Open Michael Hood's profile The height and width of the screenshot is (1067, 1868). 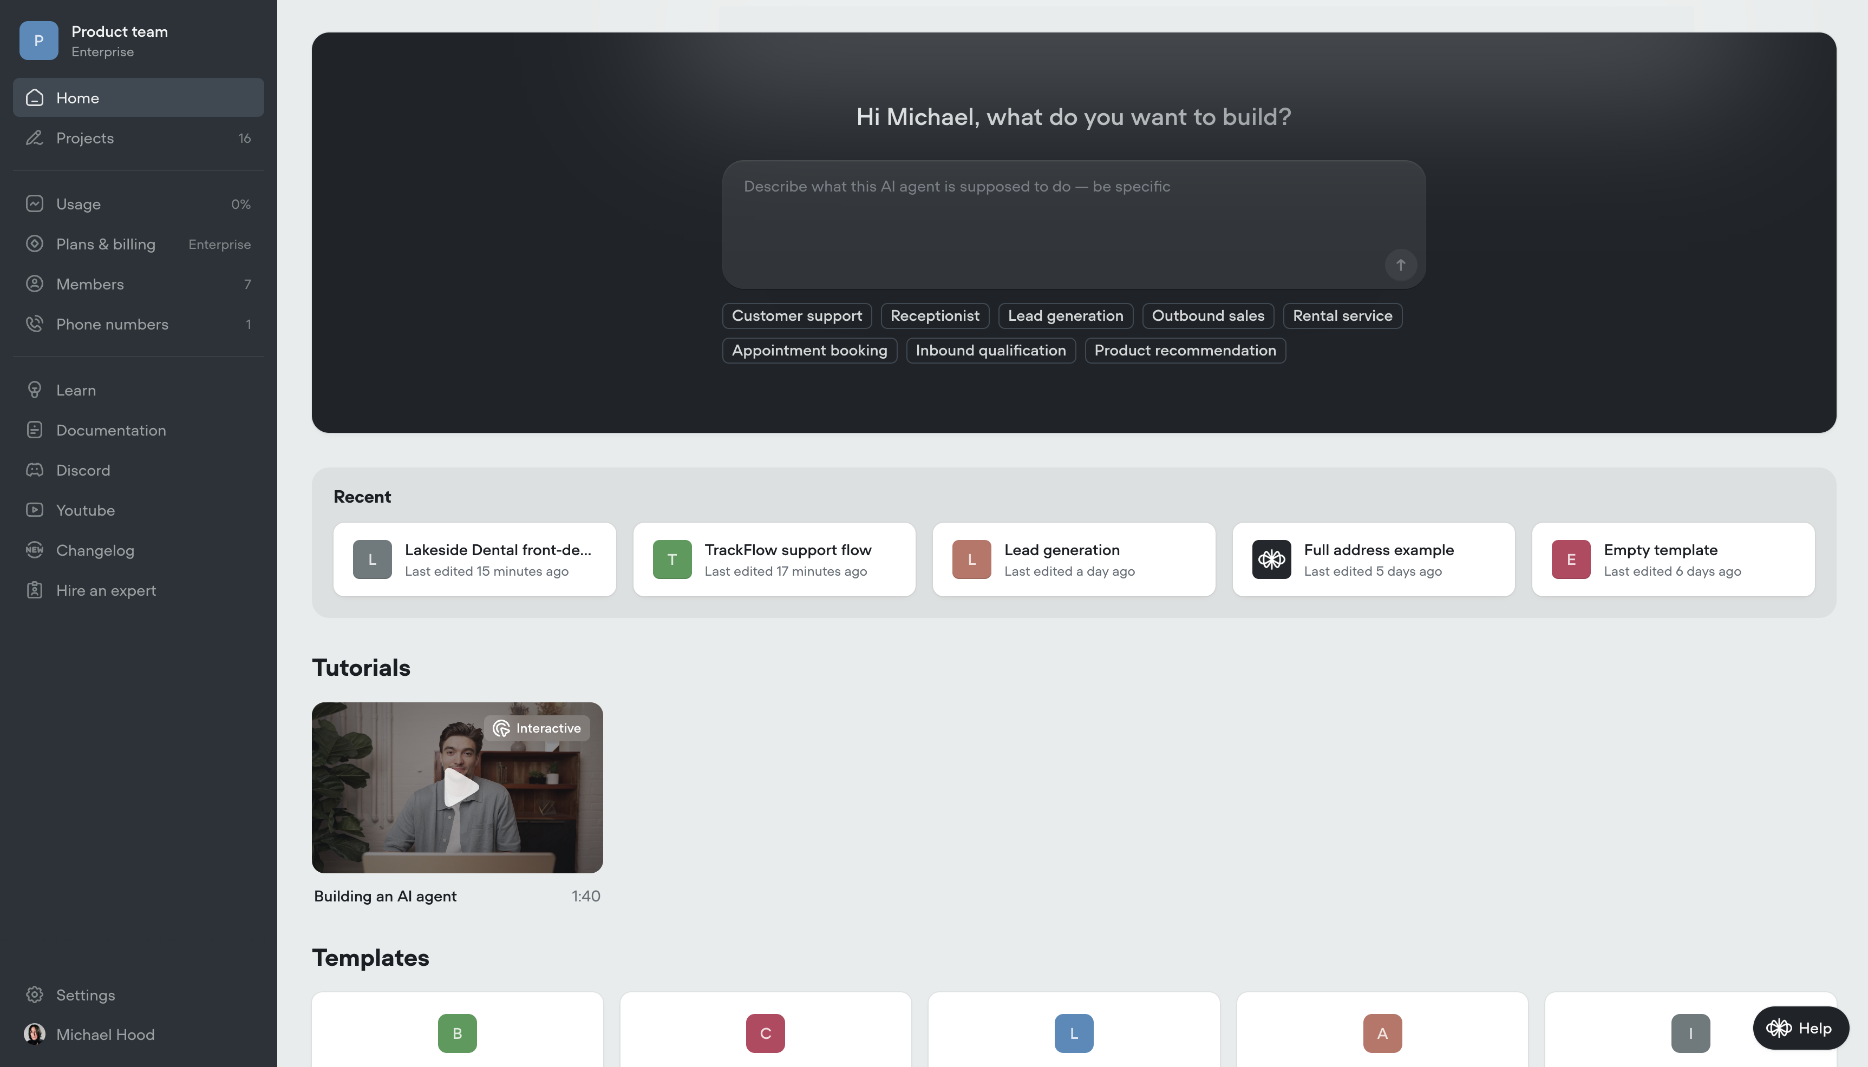[105, 1034]
